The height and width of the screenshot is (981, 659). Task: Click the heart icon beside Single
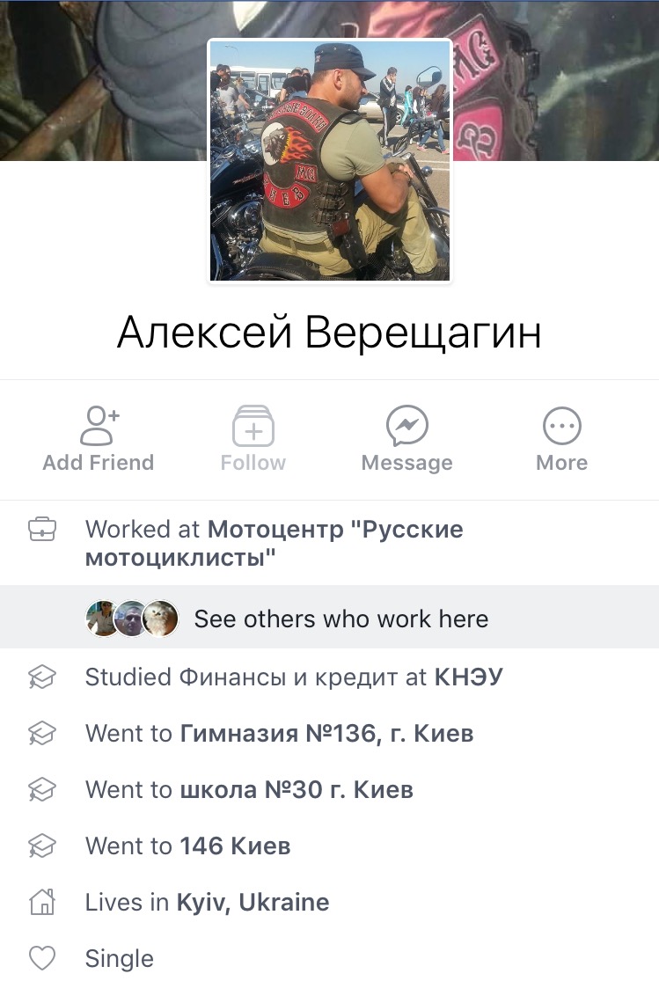coord(42,958)
